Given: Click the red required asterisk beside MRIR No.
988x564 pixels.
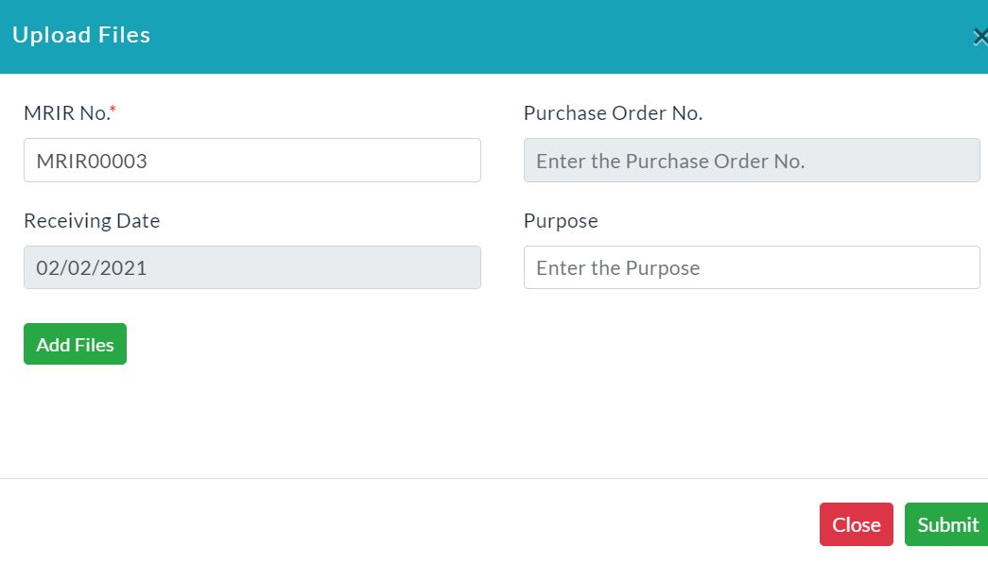Looking at the screenshot, I should pos(113,110).
